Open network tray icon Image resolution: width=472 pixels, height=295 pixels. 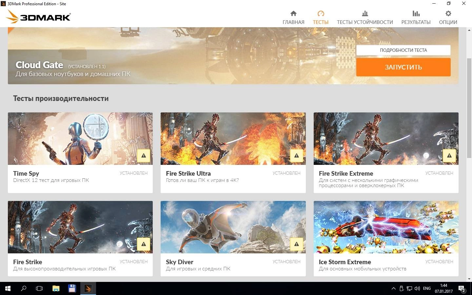tap(409, 288)
